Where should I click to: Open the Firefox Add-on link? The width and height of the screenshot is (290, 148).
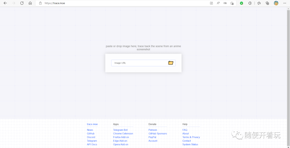pyautogui.click(x=121, y=137)
